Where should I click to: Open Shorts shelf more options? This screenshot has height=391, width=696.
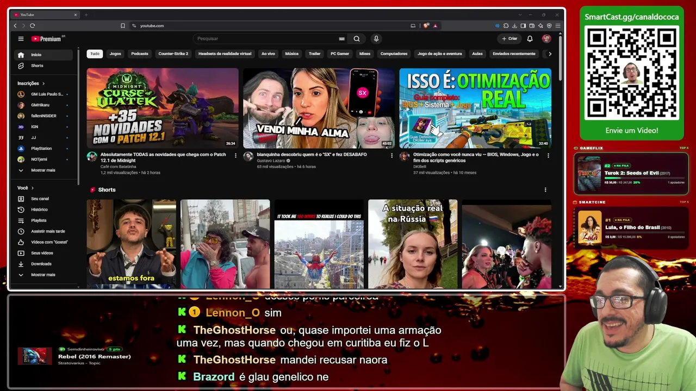coord(545,190)
